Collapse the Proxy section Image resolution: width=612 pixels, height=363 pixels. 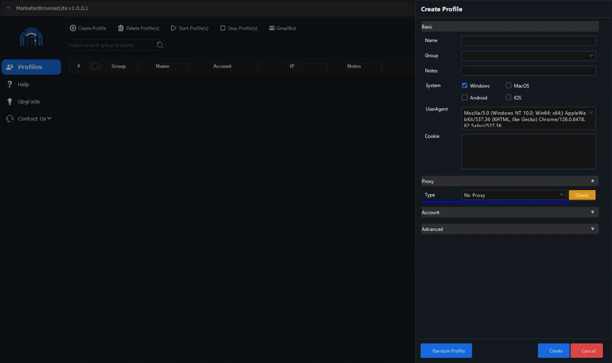click(592, 181)
